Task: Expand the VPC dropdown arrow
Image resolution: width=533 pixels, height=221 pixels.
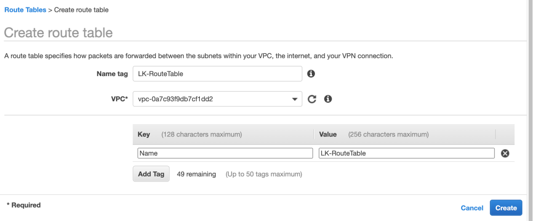Action: click(x=295, y=100)
